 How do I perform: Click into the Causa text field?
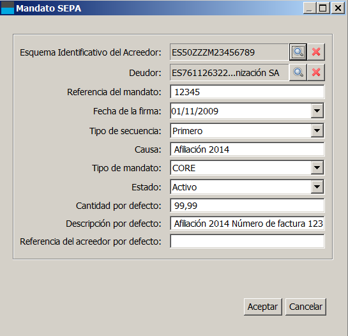point(247,149)
